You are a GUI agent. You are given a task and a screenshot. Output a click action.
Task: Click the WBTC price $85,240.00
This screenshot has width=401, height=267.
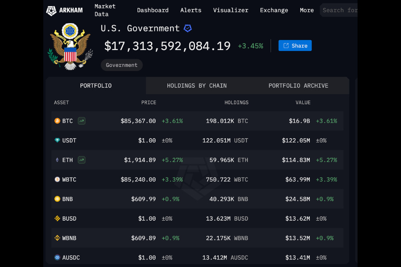(138, 179)
